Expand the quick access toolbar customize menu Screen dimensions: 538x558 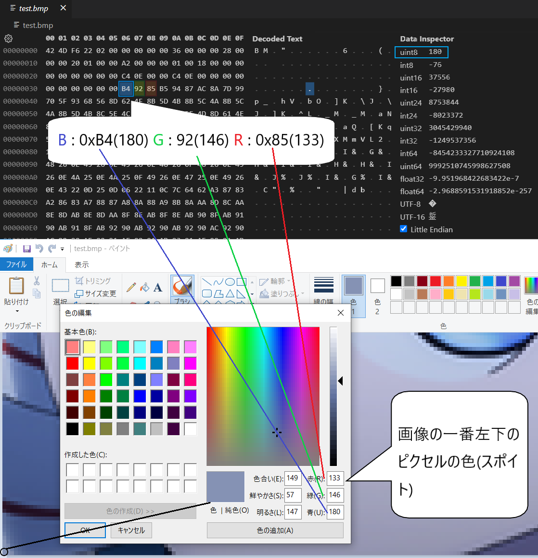coord(63,248)
